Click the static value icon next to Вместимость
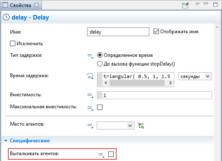This screenshot has width=222, height=161. click(x=90, y=95)
